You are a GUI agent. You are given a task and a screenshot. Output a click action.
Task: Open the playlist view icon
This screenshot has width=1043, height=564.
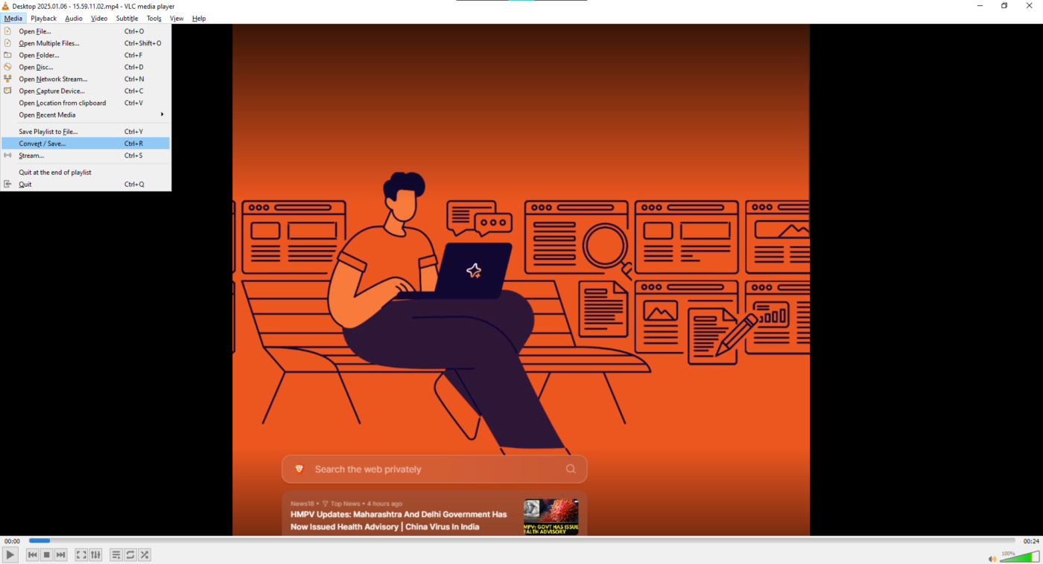tap(116, 555)
